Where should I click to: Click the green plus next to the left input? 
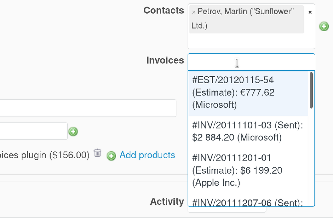(x=73, y=132)
